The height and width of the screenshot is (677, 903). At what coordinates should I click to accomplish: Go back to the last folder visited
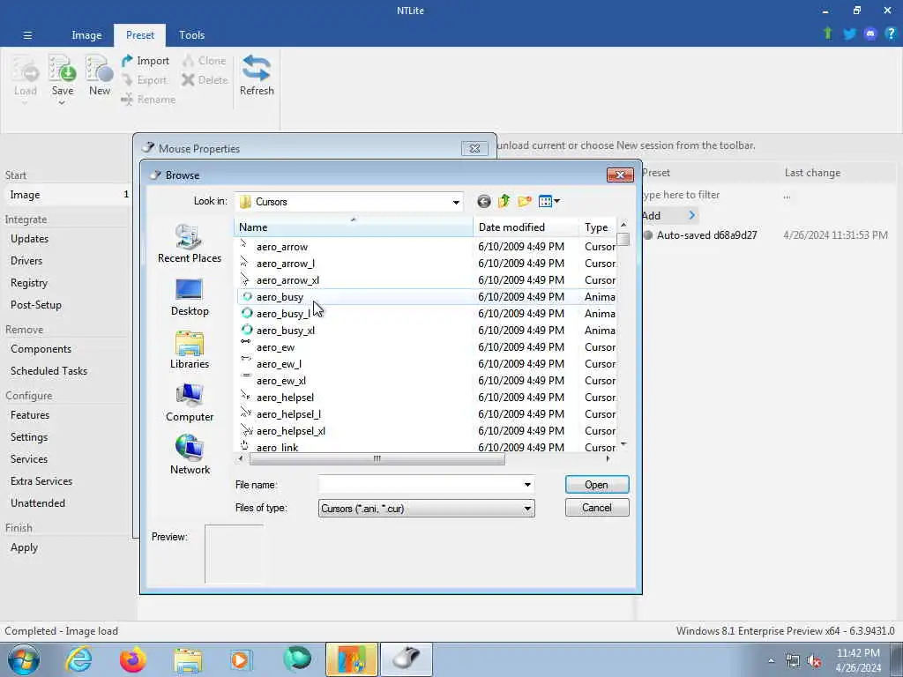(x=484, y=202)
